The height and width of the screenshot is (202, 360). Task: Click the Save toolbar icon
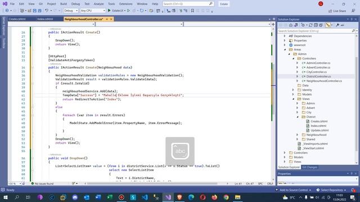35,11
